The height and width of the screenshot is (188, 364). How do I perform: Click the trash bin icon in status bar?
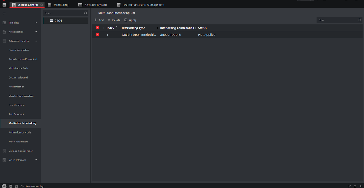[11, 186]
